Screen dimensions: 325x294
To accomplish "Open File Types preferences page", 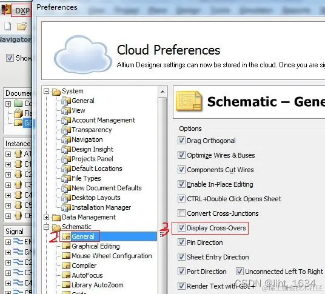I will click(x=86, y=178).
